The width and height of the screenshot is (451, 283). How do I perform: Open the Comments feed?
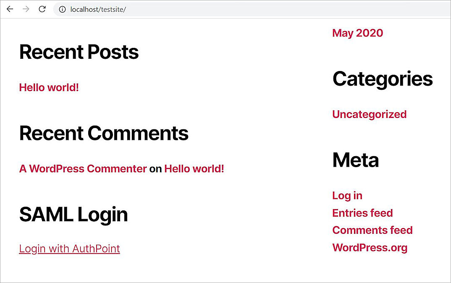point(372,230)
